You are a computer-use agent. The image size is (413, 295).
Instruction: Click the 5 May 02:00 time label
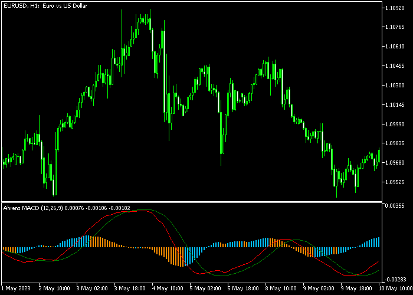(205, 289)
